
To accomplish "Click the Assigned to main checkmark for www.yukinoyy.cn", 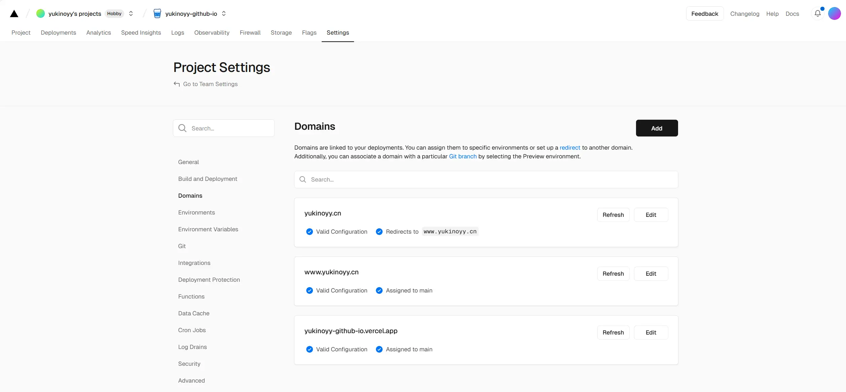I will (x=379, y=290).
